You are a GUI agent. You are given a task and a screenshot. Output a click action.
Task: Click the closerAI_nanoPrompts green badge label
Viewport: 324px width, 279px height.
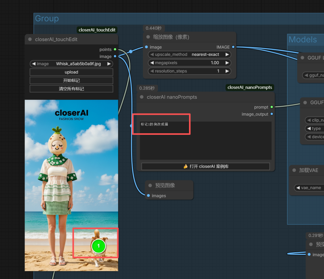coord(250,87)
